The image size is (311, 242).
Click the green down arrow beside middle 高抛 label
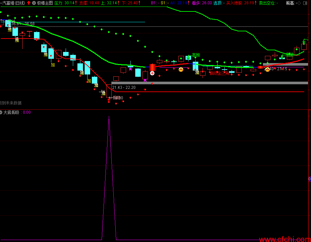[x=188, y=57]
